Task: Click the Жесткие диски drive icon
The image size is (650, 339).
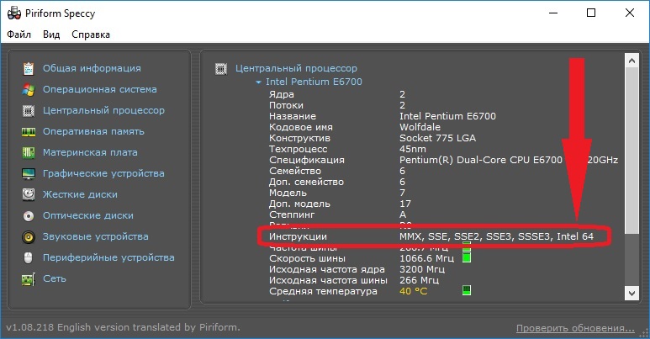Action: (x=29, y=194)
